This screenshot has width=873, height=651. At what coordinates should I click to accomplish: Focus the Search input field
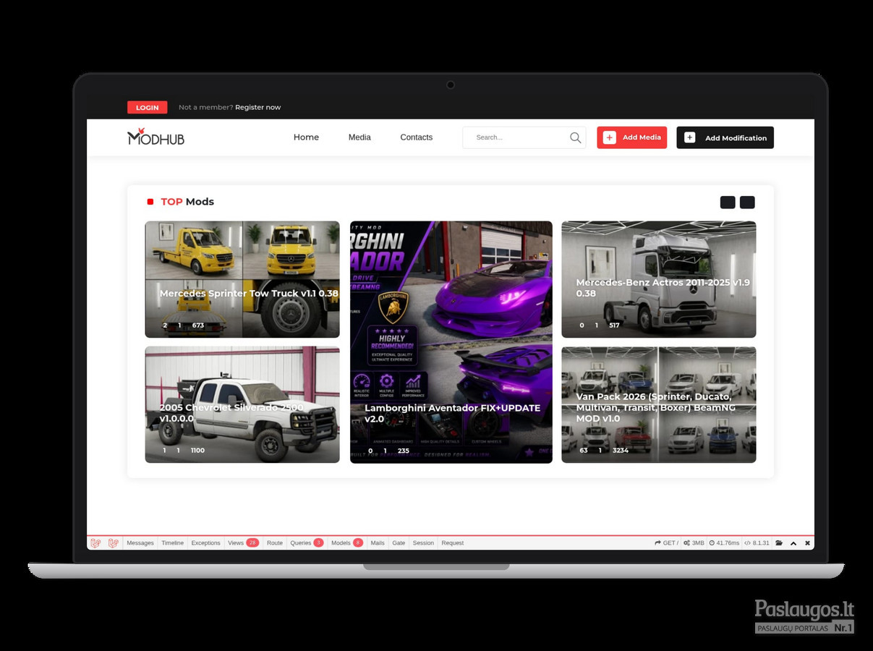click(524, 137)
